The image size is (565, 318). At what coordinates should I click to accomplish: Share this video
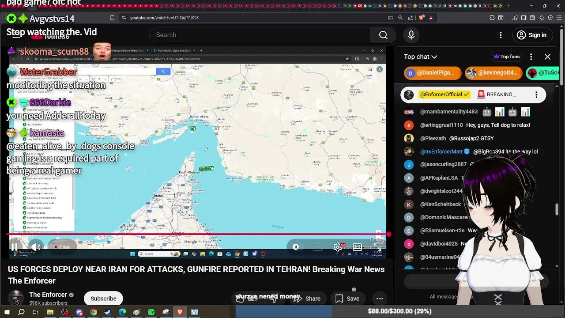click(307, 299)
